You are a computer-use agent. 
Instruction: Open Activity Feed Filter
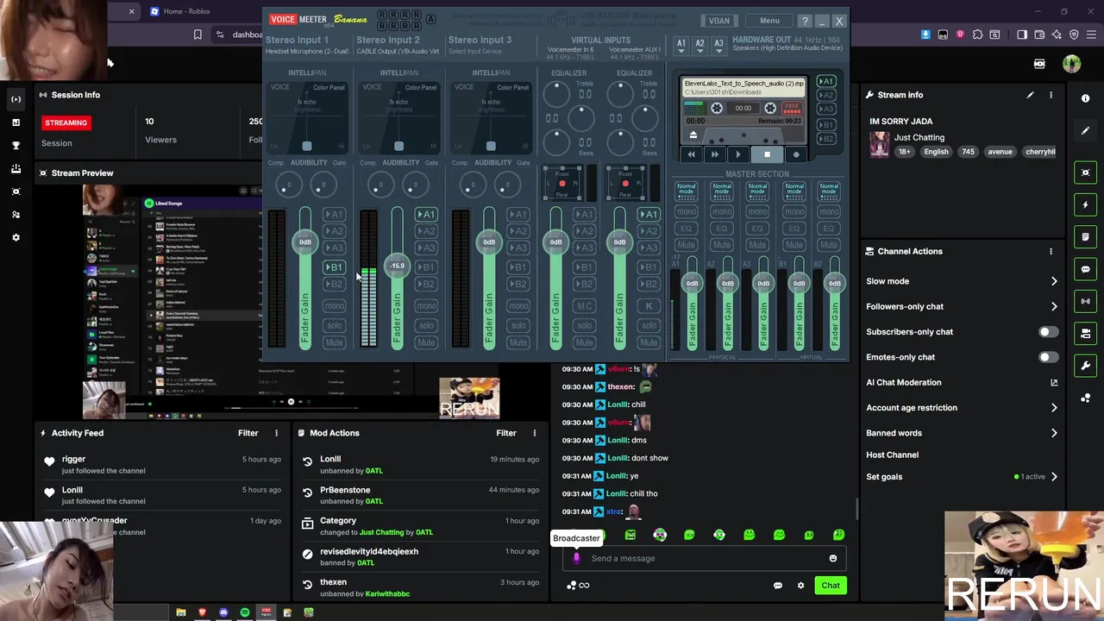[248, 433]
